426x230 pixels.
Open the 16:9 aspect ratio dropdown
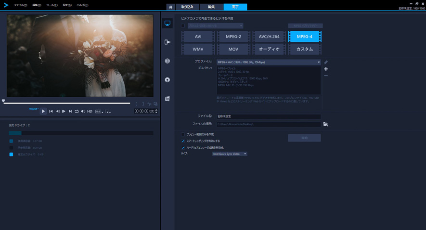(99, 112)
